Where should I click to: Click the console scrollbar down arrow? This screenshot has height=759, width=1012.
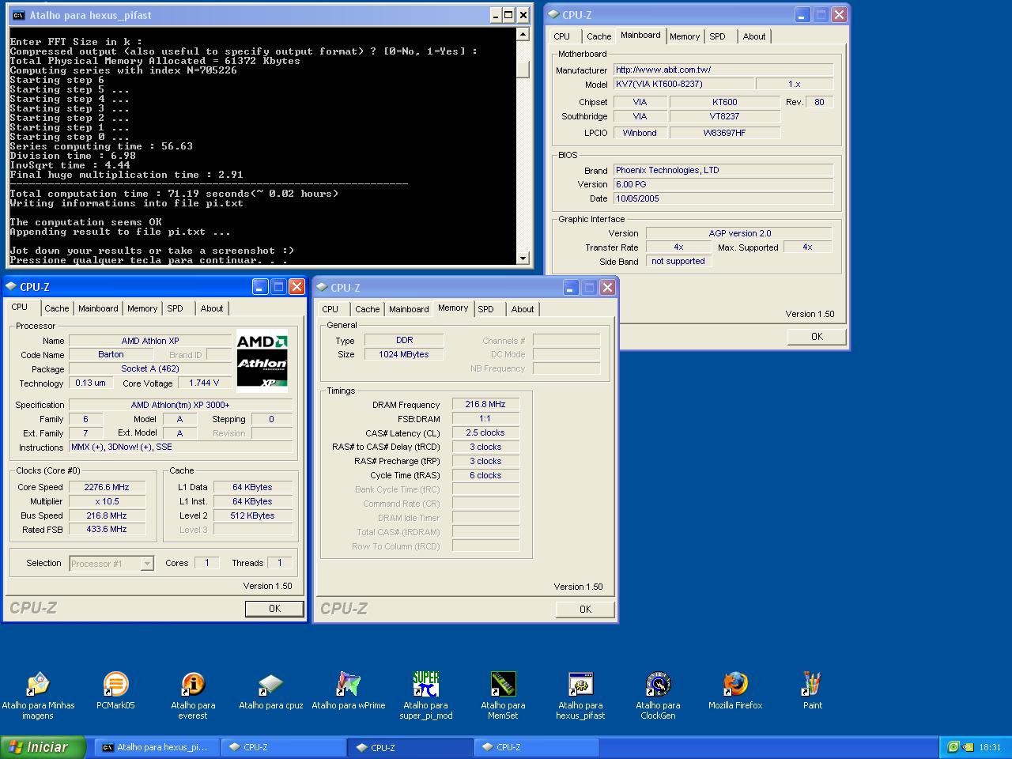[x=523, y=259]
